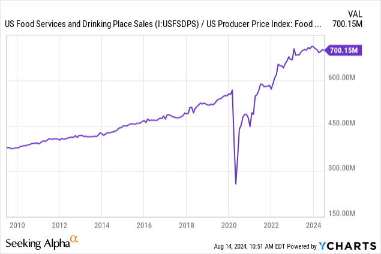Select the 2018 x-axis year label
381x254 pixels.
click(x=186, y=225)
